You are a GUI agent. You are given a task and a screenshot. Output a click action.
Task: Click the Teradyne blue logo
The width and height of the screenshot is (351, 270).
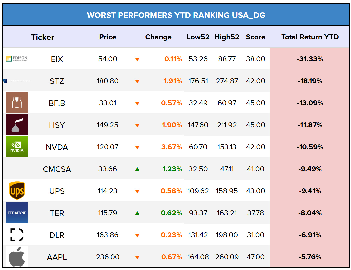pos(17,213)
